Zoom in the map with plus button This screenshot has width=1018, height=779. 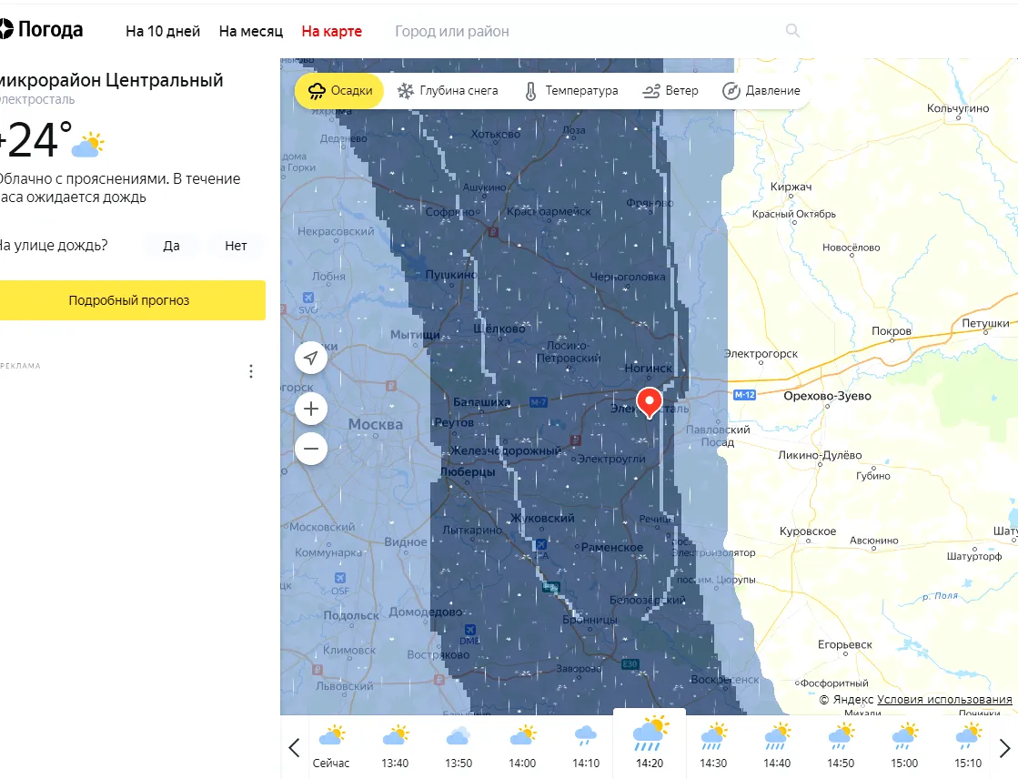[x=311, y=409]
